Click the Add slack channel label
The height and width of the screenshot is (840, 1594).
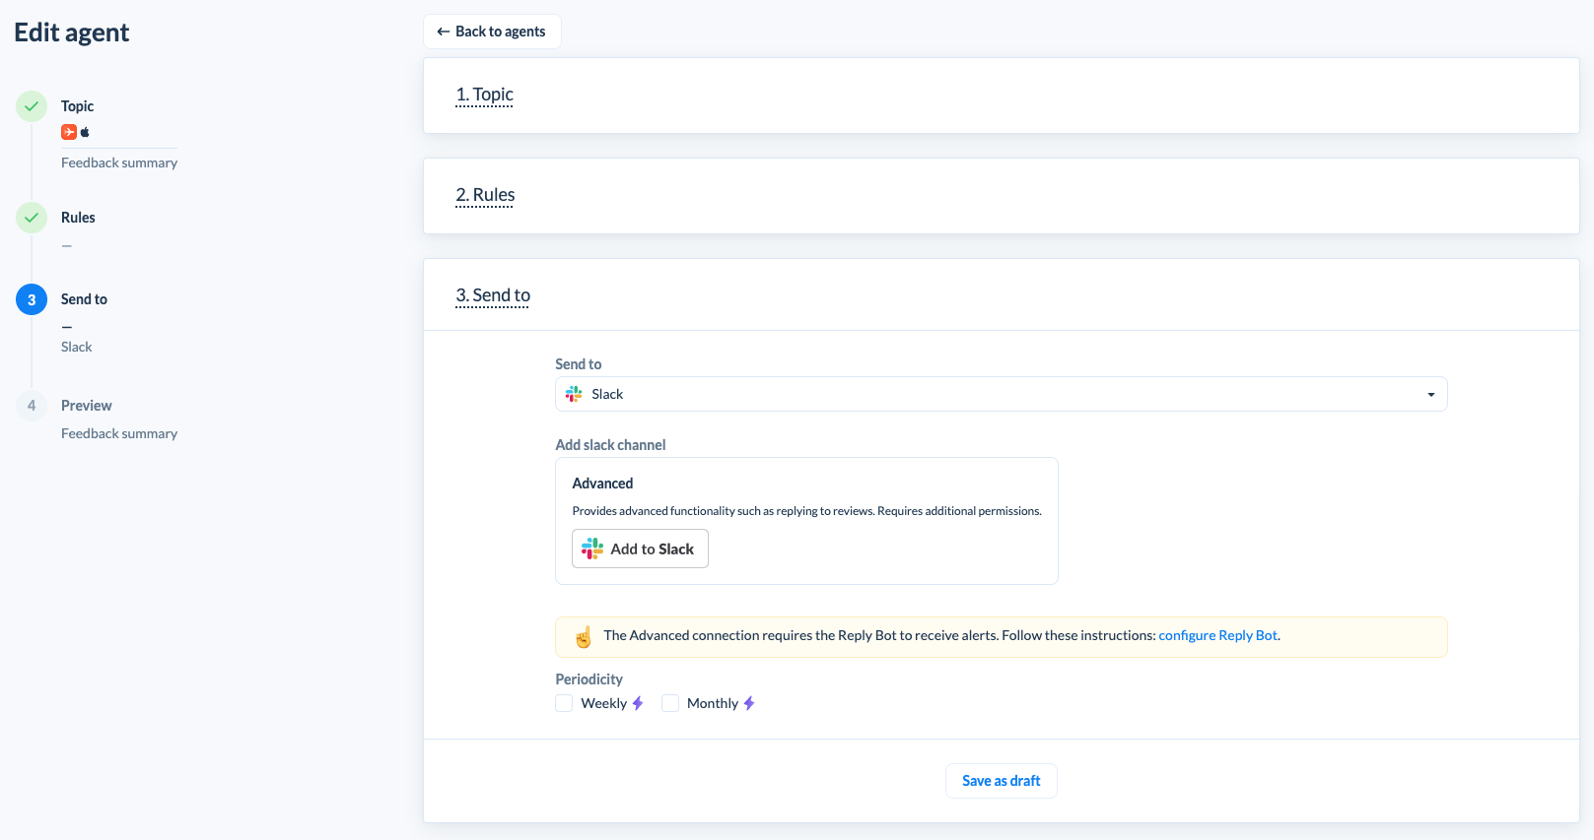610,445
